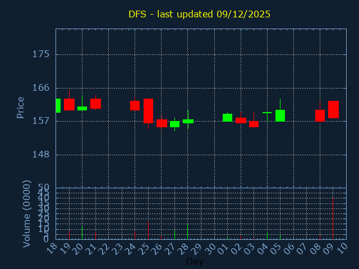Screen dimensions: 359x269
Task: Click the 50 volume axis label
Action: tap(44, 188)
